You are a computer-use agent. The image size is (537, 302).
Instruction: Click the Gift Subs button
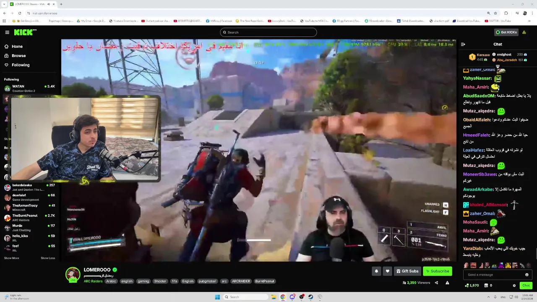click(407, 271)
